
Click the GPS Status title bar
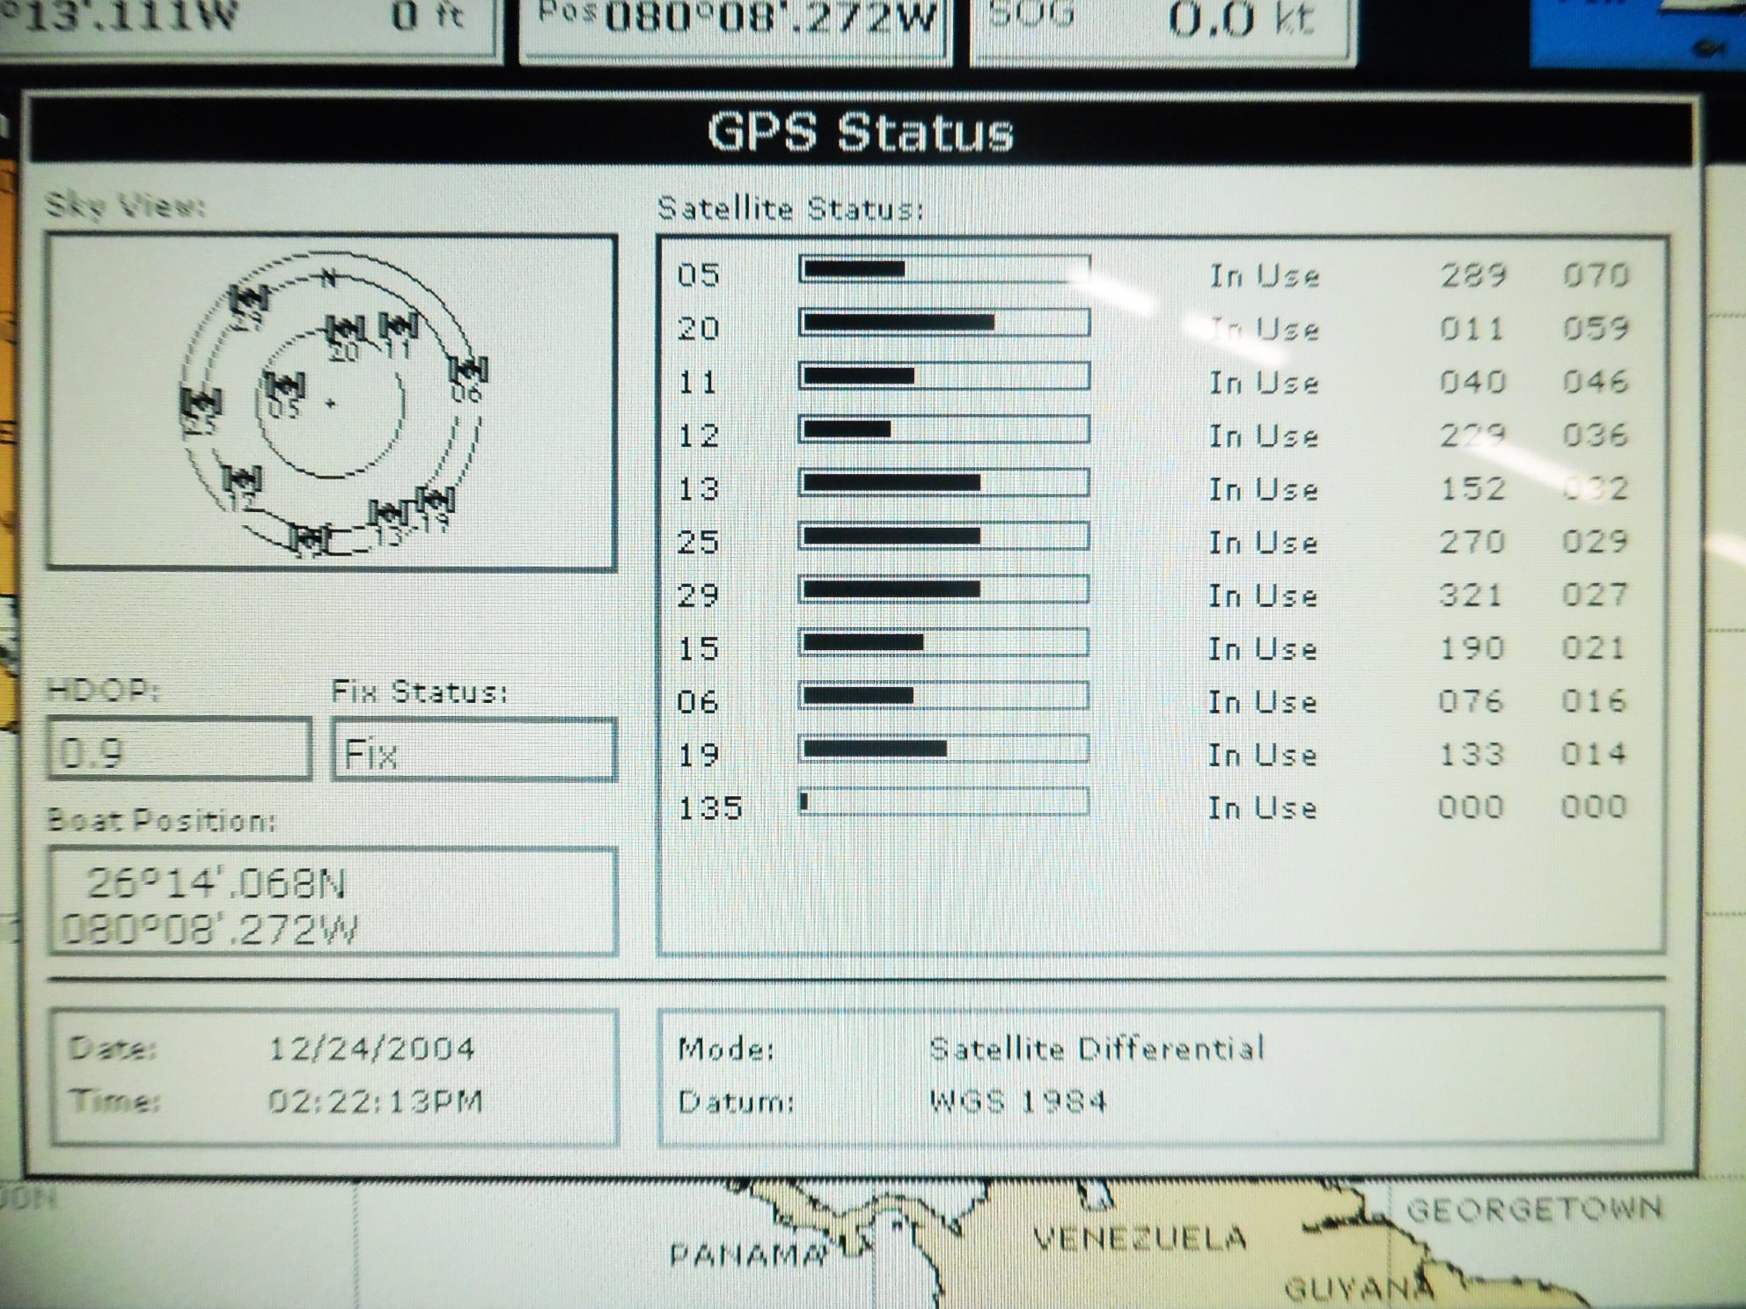tap(861, 132)
